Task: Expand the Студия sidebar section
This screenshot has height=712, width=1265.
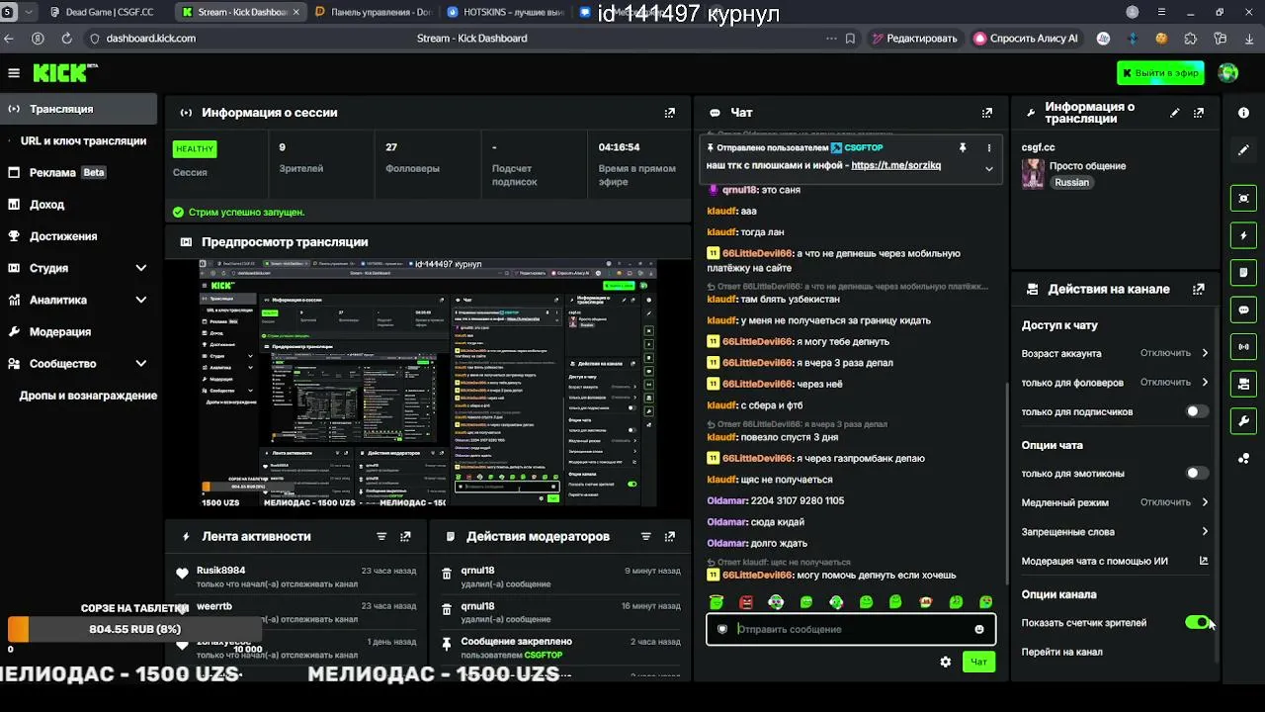Action: [x=140, y=268]
